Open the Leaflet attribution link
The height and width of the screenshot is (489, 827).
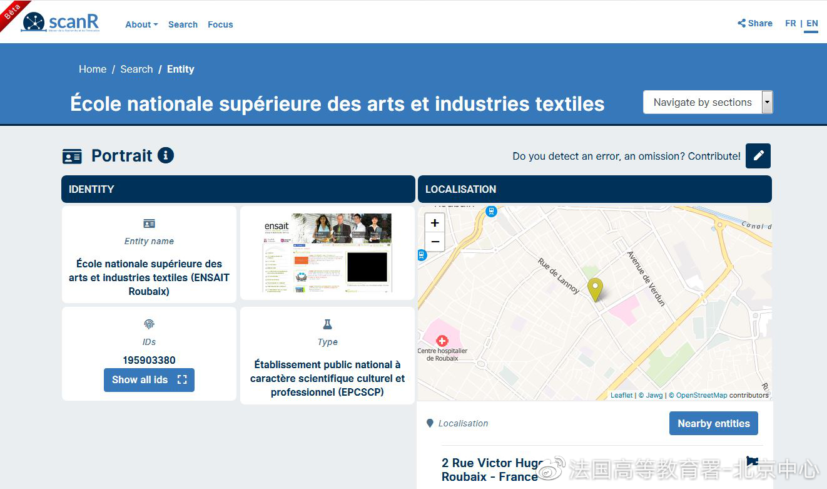pos(621,395)
